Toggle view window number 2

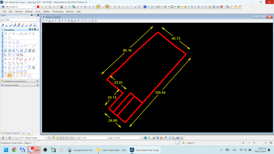point(56,138)
